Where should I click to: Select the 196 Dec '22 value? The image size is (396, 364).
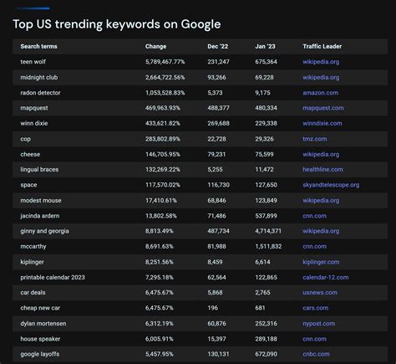click(x=212, y=308)
